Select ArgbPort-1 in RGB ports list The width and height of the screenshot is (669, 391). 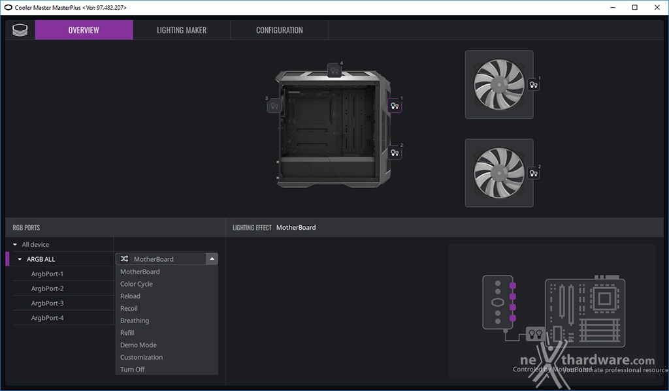pos(47,274)
